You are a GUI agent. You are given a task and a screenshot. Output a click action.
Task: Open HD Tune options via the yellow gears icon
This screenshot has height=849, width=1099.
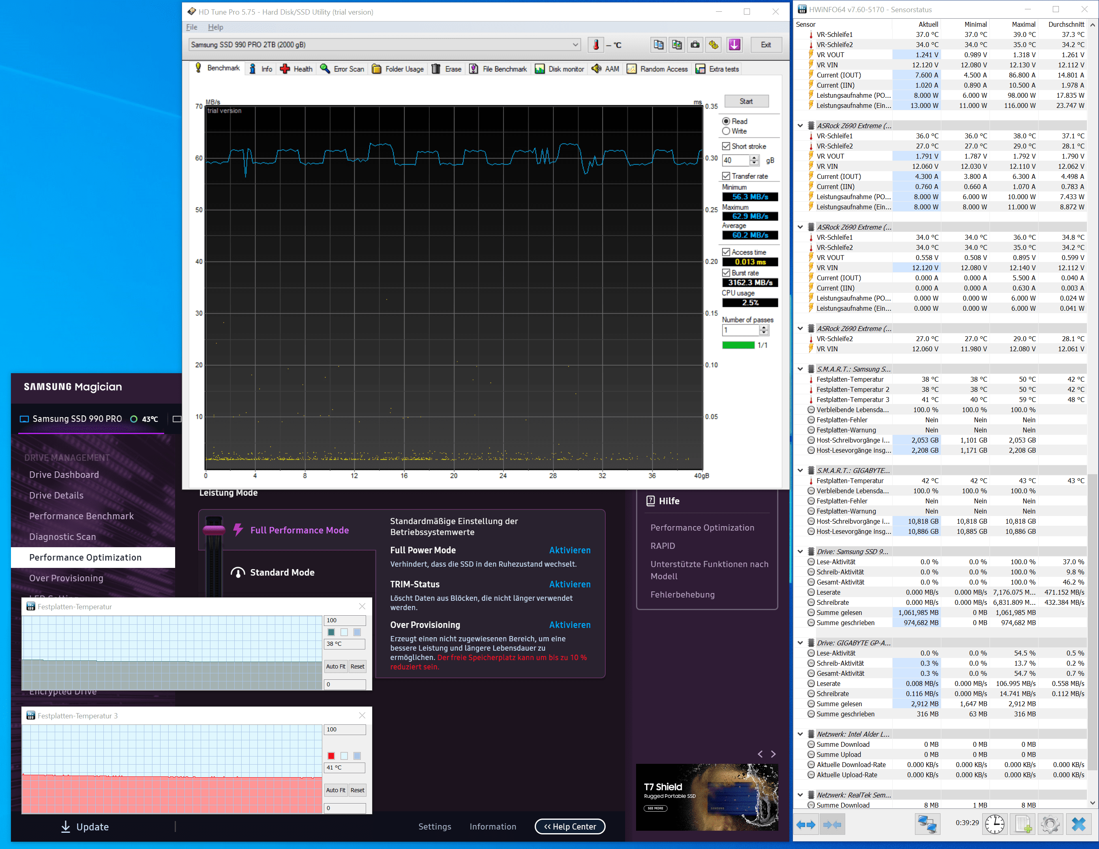coord(713,45)
